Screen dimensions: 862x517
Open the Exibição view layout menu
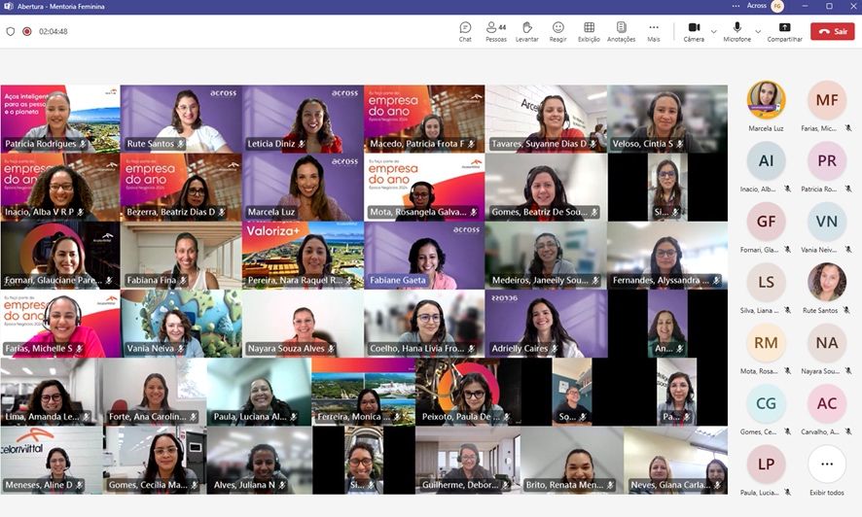pos(589,31)
